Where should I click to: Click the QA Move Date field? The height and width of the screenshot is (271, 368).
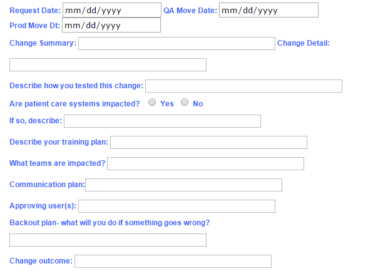coord(268,10)
